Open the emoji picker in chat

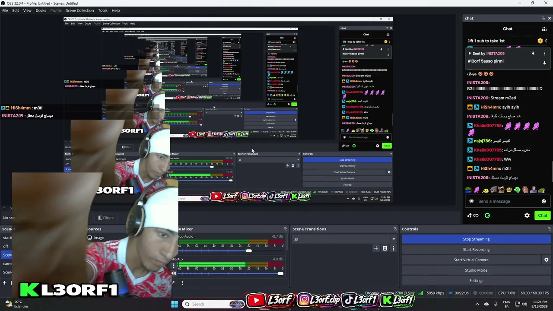(543, 201)
